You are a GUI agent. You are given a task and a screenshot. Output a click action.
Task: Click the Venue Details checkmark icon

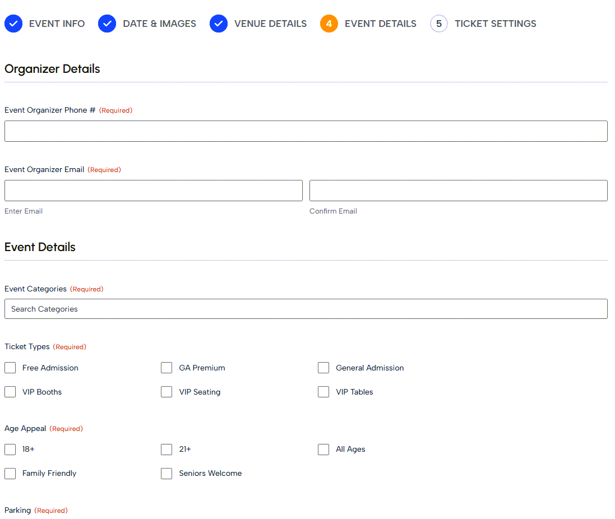click(x=219, y=24)
